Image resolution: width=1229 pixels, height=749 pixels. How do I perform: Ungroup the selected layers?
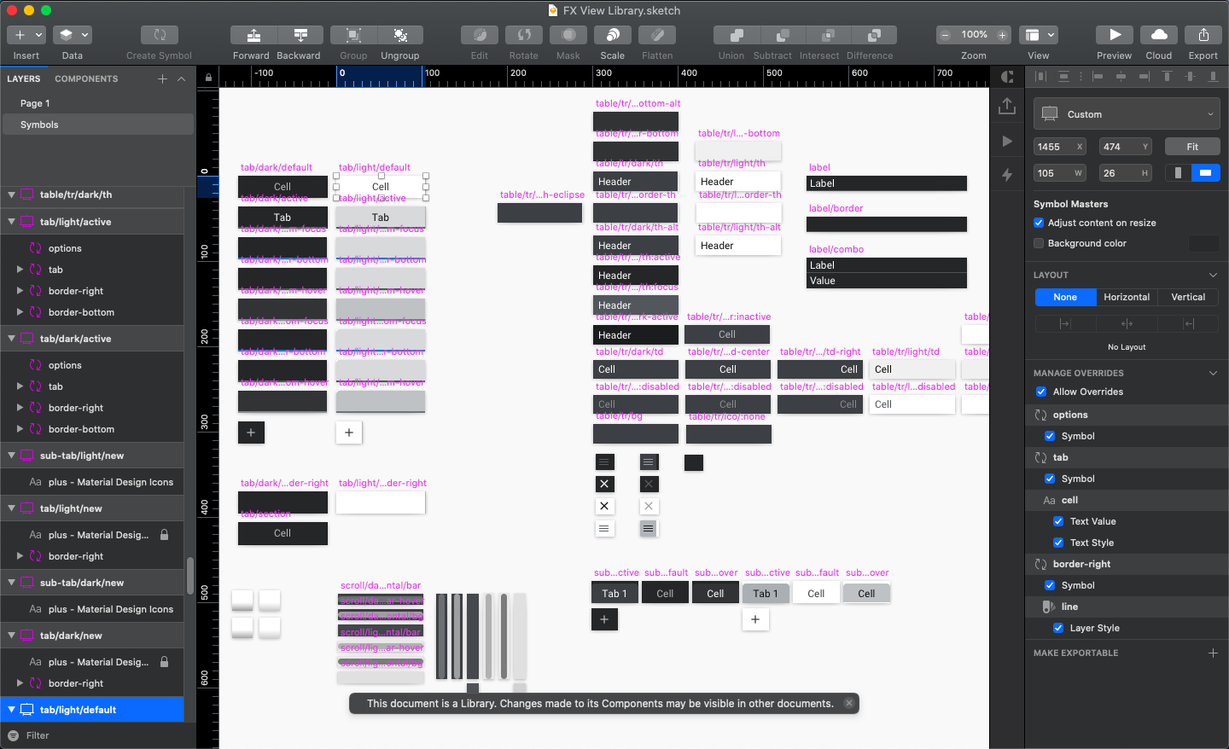[x=400, y=35]
